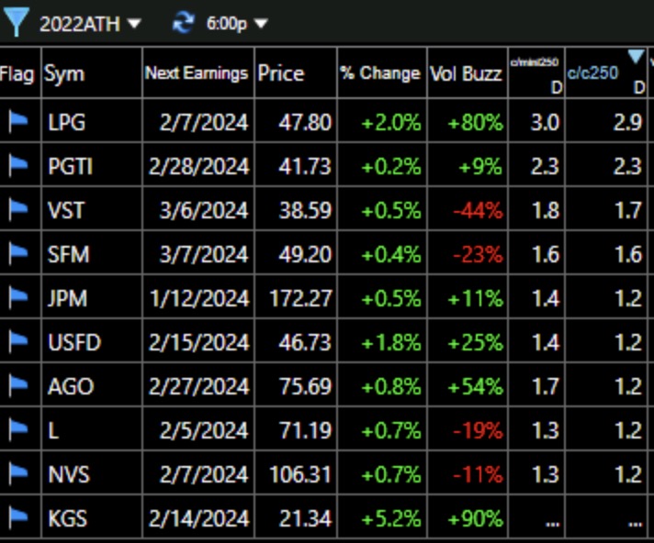
Task: Select the KGS symbol
Action: coord(68,519)
